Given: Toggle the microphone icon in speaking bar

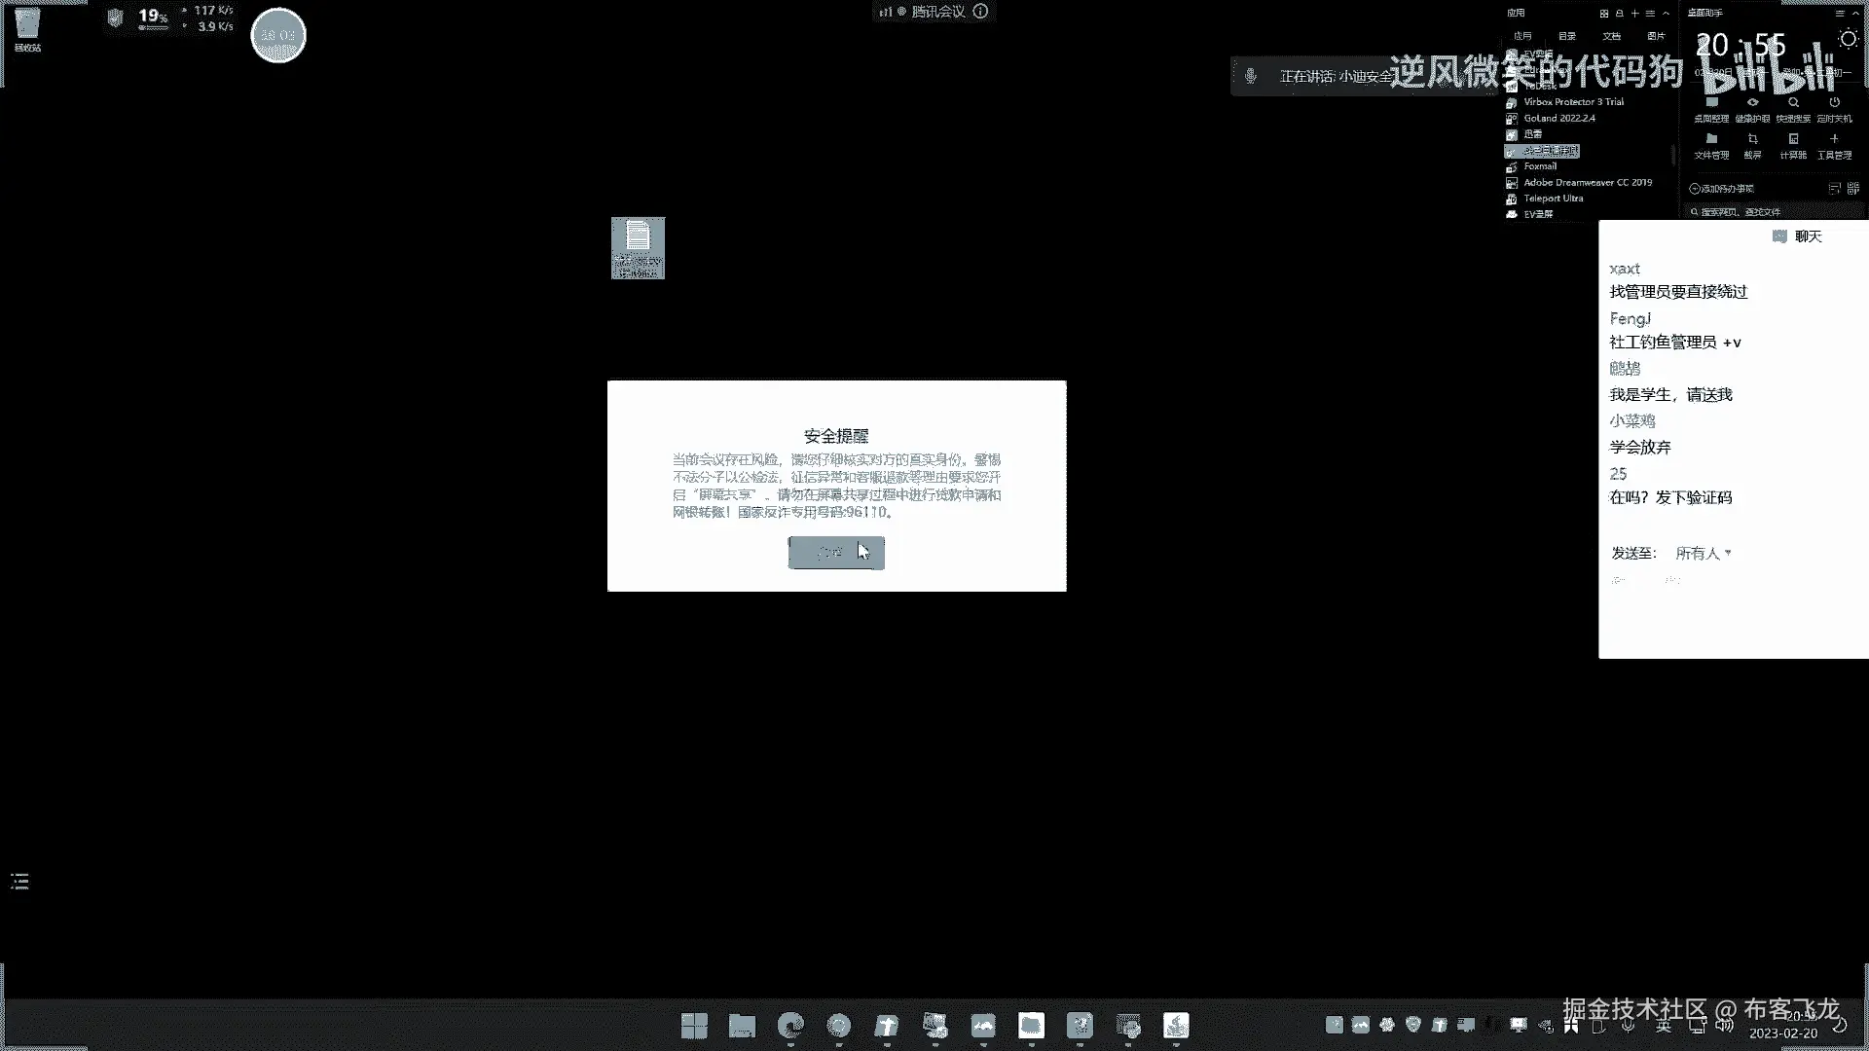Looking at the screenshot, I should pyautogui.click(x=1251, y=76).
